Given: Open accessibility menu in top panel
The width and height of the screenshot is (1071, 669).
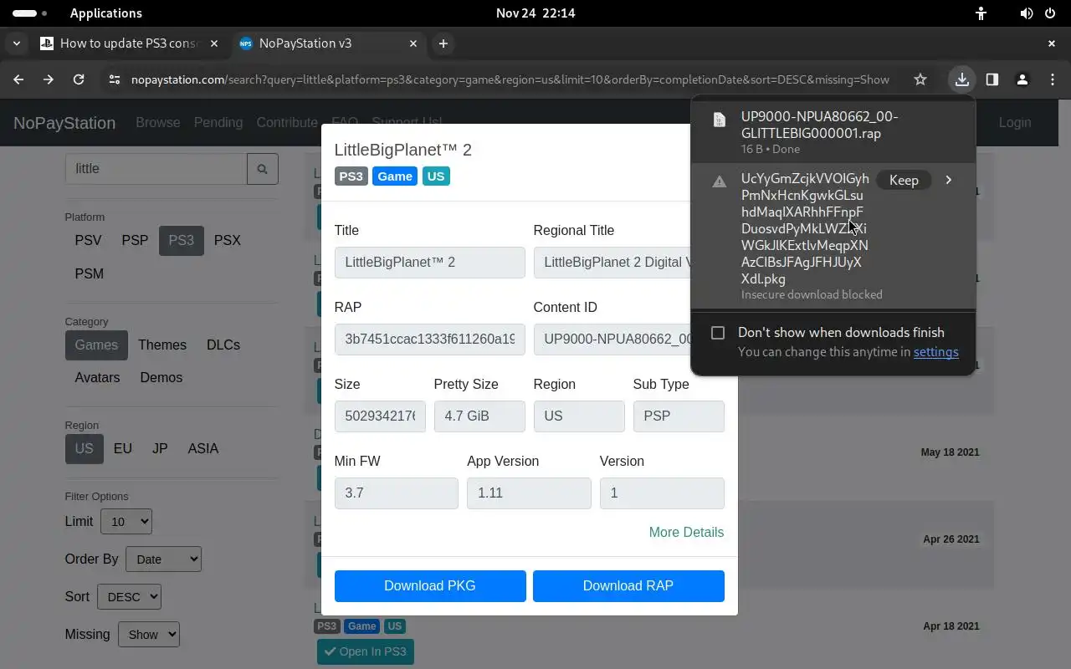Looking at the screenshot, I should (x=981, y=13).
